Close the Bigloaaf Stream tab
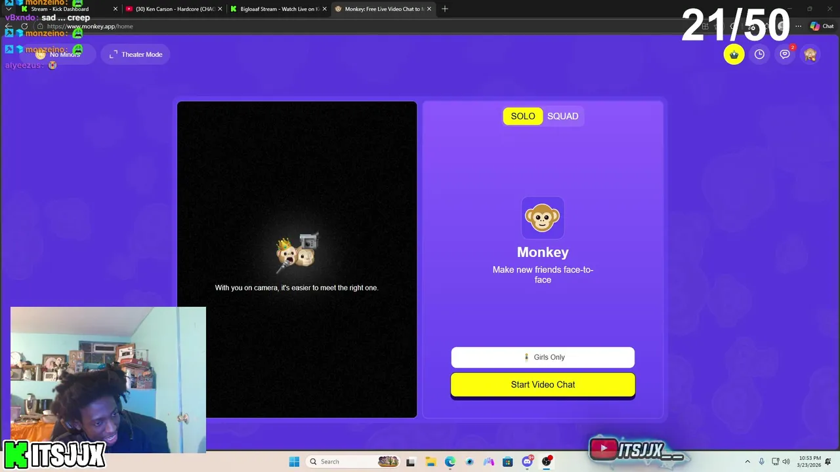Image resolution: width=840 pixels, height=472 pixels. coord(324,9)
